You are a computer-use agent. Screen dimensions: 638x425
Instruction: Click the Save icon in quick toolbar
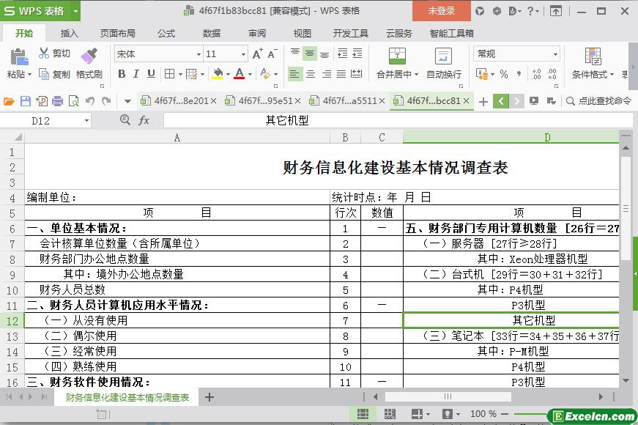coord(26,101)
